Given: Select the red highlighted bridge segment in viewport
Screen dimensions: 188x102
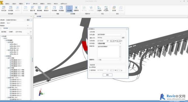Looking at the screenshot, I should tap(85, 46).
